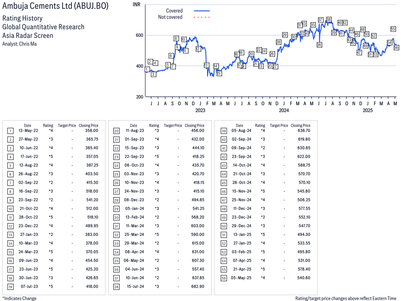Click the date 16-Sep-22

pos(28,191)
